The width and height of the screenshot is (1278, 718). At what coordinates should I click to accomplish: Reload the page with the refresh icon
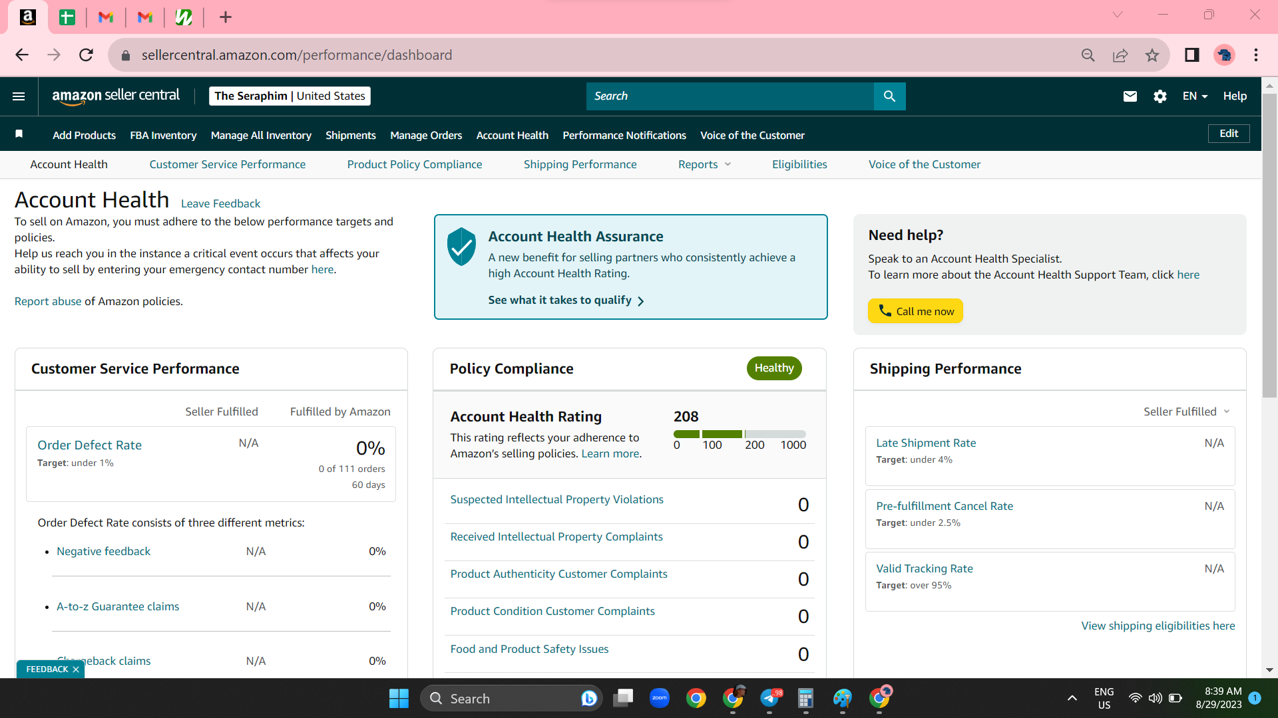[x=86, y=55]
